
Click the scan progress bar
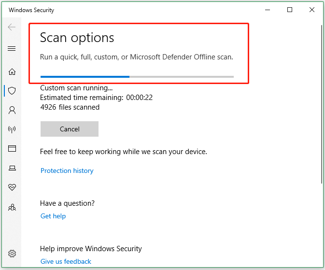137,77
